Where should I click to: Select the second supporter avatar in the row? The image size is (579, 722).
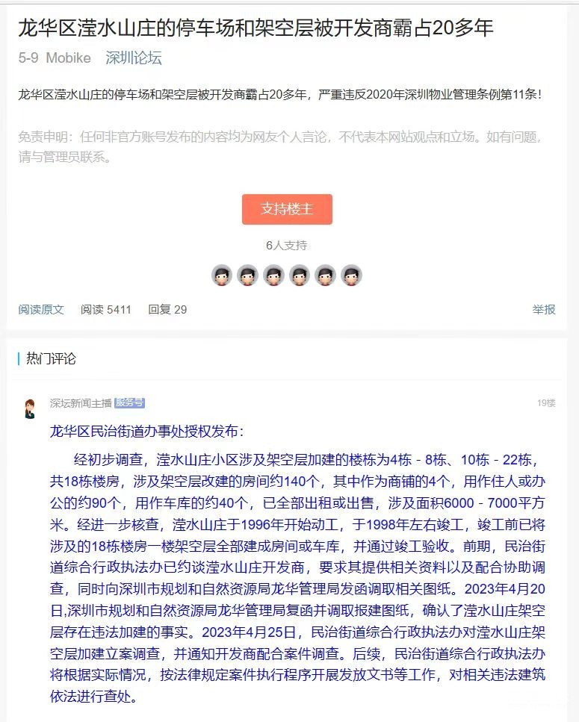tap(247, 276)
